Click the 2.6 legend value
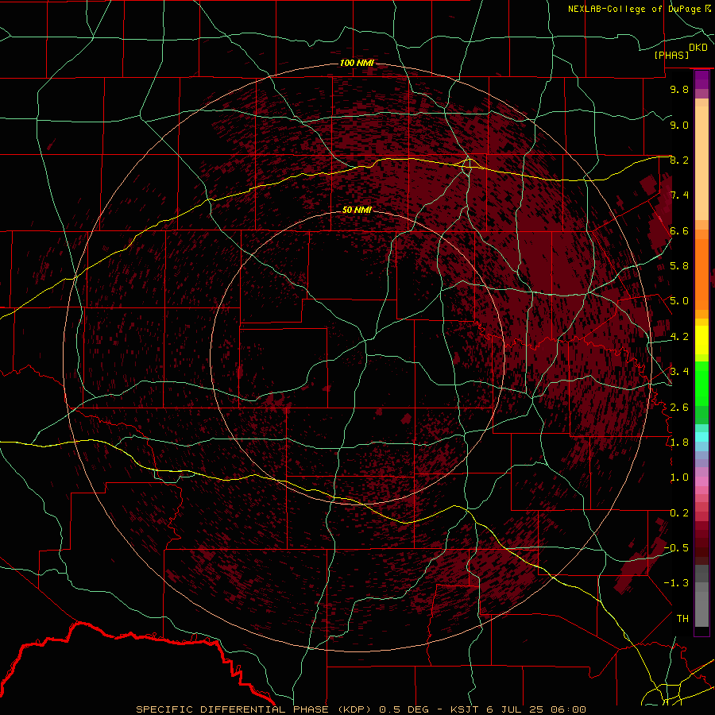715x715 pixels. tap(679, 407)
